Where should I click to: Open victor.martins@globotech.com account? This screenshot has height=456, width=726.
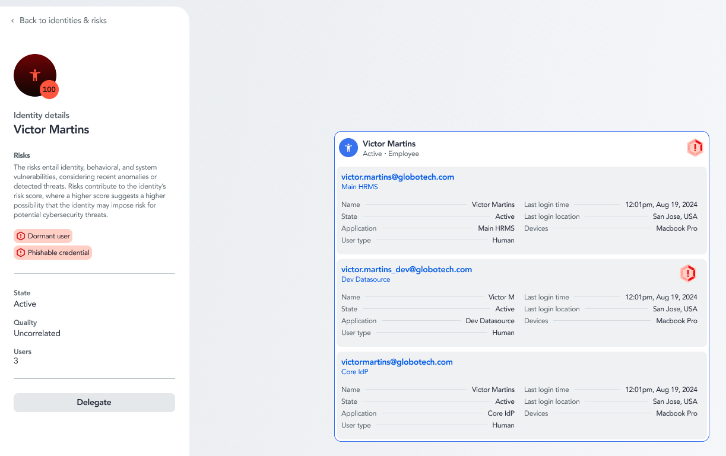[x=398, y=177]
